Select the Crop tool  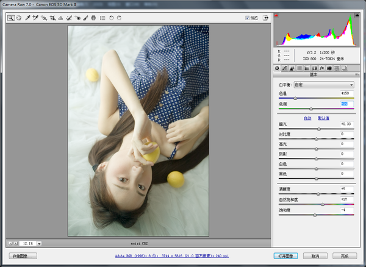click(x=52, y=18)
